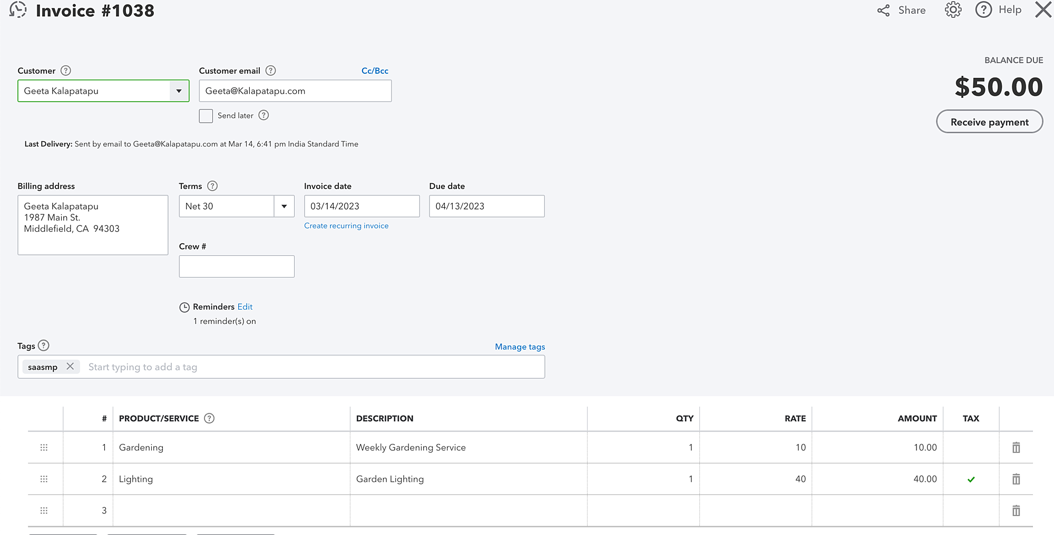Screen dimensions: 1054x535
Task: Click the Receive payment button
Action: pyautogui.click(x=989, y=122)
